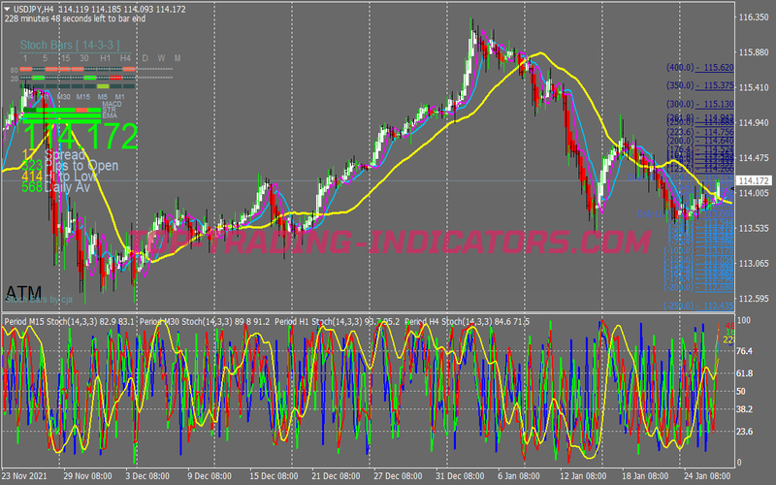Click the 27 Dec 08:00 time axis label
The width and height of the screenshot is (776, 485).
tap(398, 476)
